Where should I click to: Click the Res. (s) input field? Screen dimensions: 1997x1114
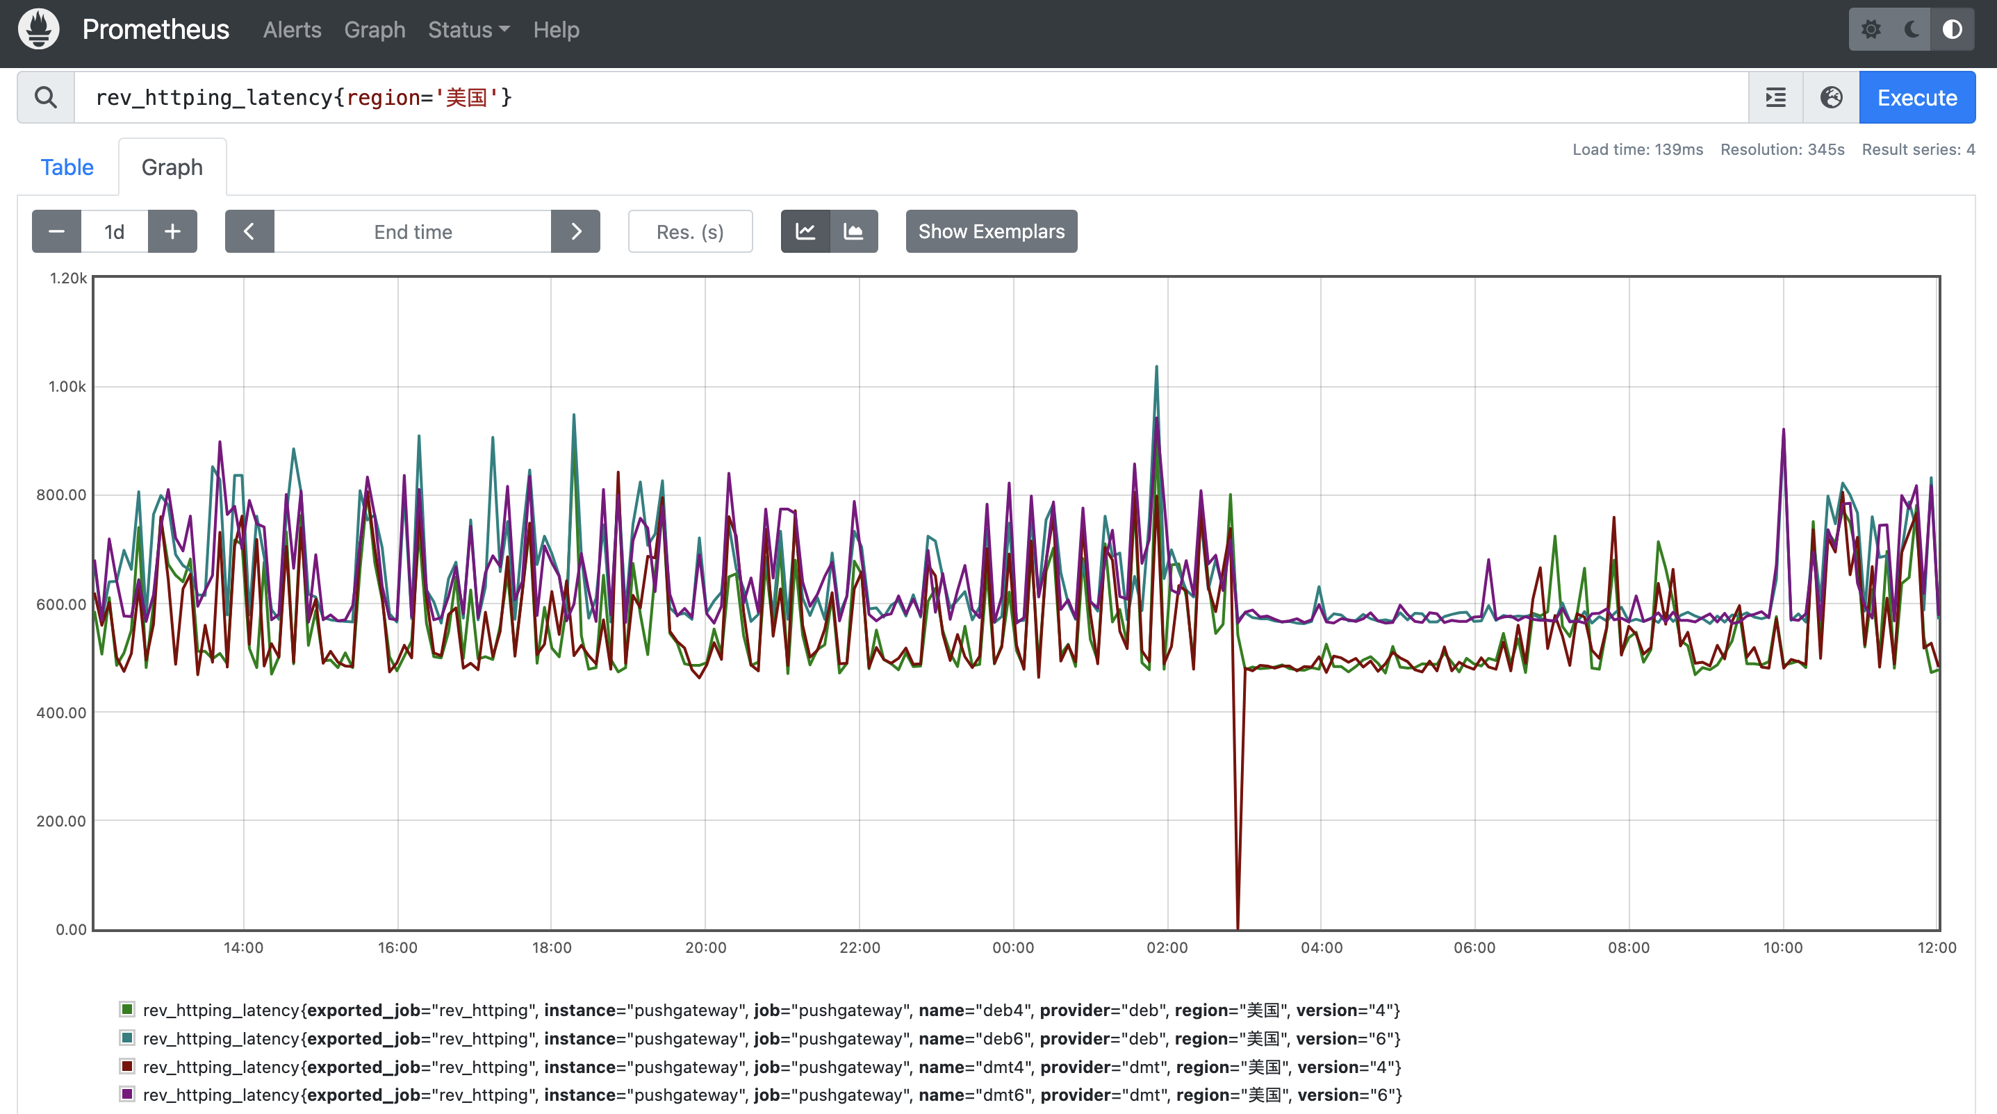tap(689, 232)
